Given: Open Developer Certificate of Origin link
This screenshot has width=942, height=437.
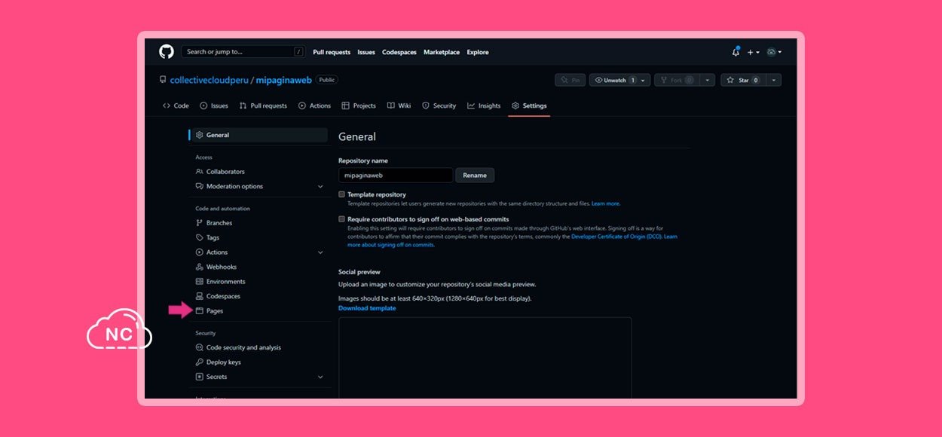Looking at the screenshot, I should pyautogui.click(x=616, y=237).
